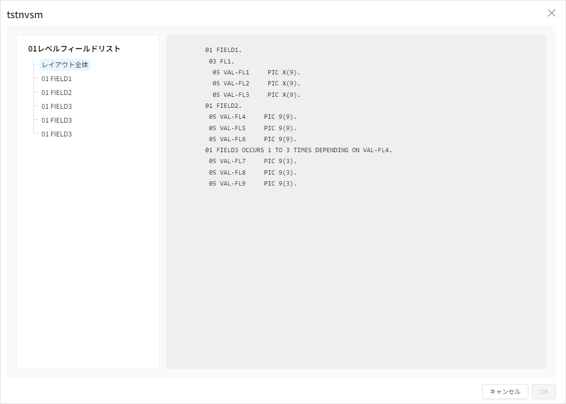Select レイアウト全体 in the field list
The height and width of the screenshot is (404, 566).
click(65, 64)
